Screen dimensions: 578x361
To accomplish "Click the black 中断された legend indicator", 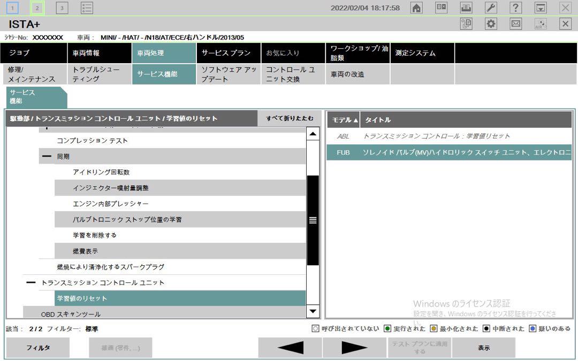I will [486, 328].
